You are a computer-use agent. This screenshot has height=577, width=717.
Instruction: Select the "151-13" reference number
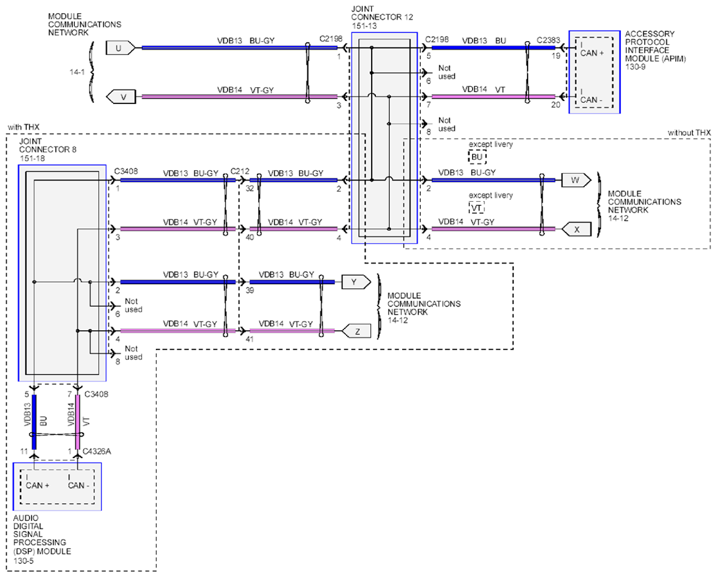coord(364,26)
